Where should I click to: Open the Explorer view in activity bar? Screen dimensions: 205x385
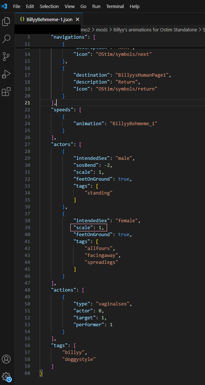(6, 22)
